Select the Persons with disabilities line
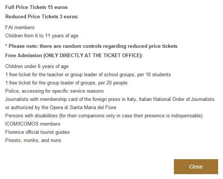 (104, 115)
